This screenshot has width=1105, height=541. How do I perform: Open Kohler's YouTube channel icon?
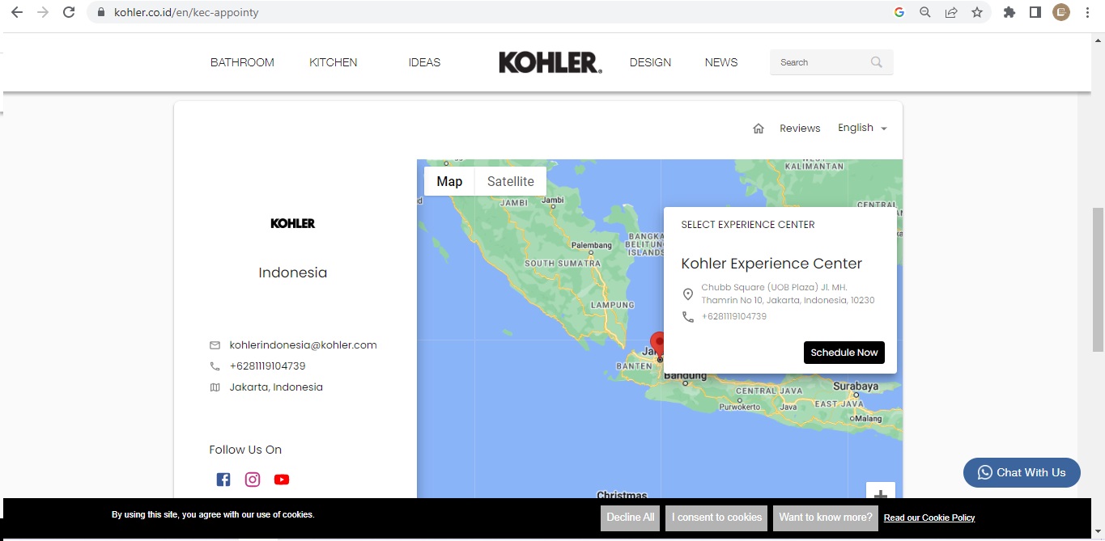pos(281,480)
